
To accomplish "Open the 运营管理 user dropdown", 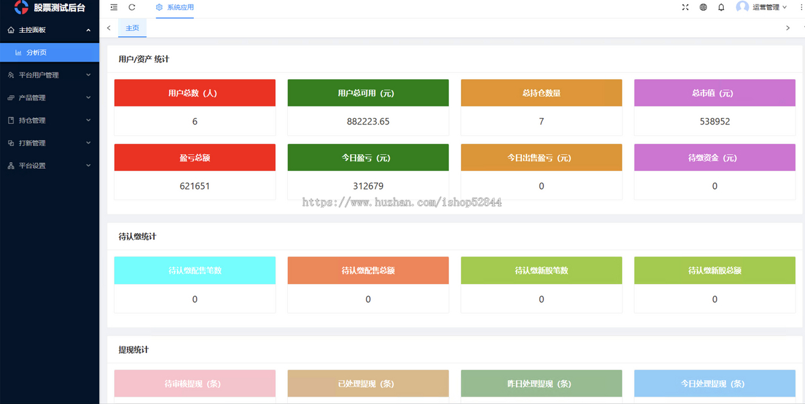I will [x=761, y=7].
